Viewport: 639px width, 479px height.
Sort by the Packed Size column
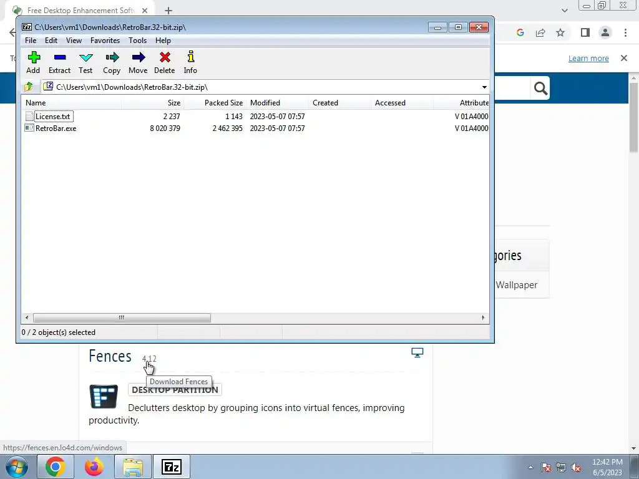215,103
